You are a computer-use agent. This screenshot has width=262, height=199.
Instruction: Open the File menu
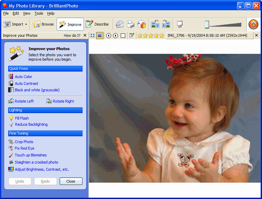point(6,13)
